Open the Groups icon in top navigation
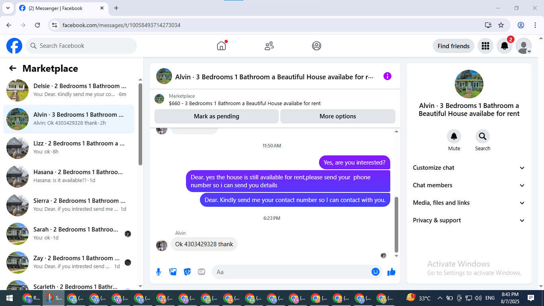 317,46
